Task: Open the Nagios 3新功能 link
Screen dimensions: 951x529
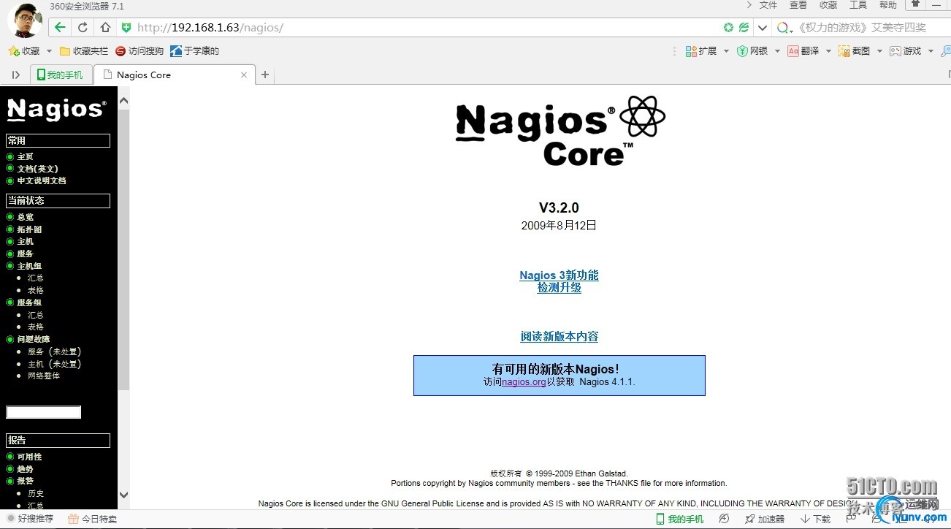Action: coord(559,275)
